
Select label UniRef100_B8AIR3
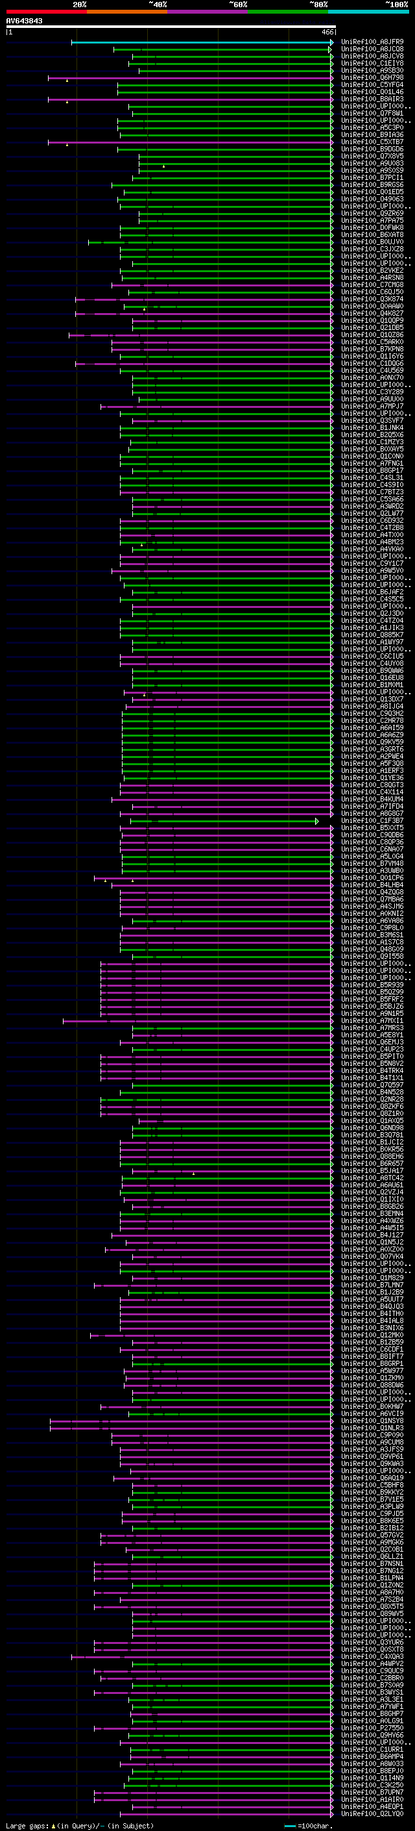tap(372, 99)
